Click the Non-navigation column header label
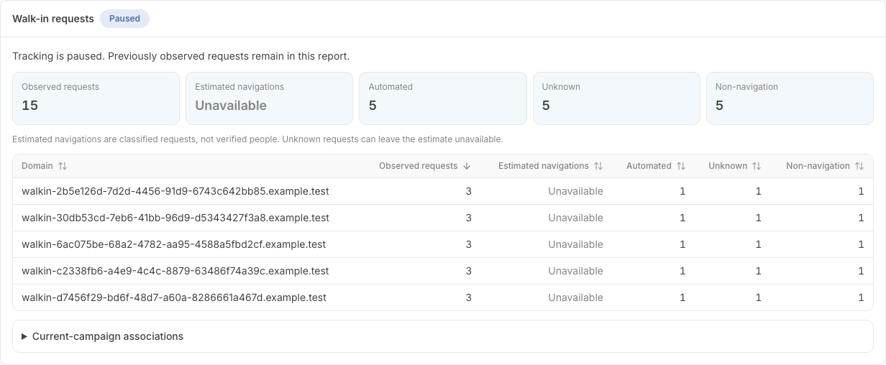 point(818,166)
